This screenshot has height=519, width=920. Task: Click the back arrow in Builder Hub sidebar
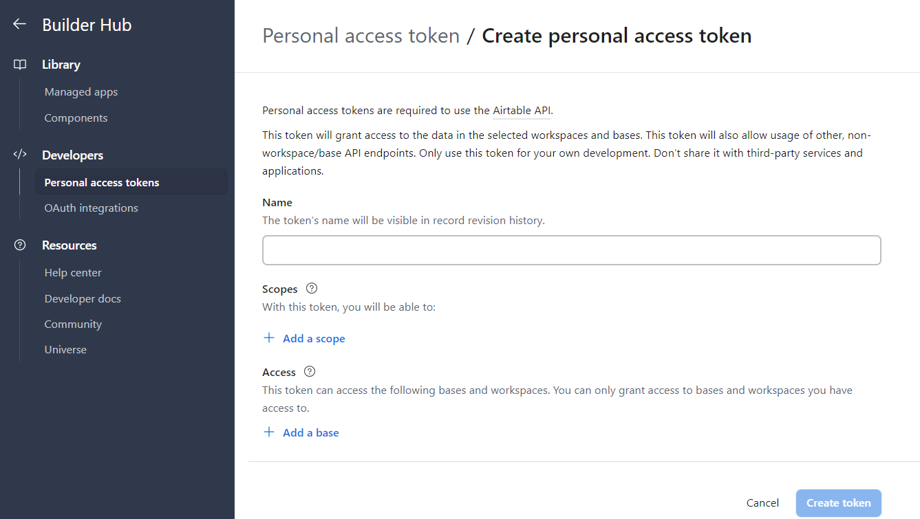click(19, 23)
